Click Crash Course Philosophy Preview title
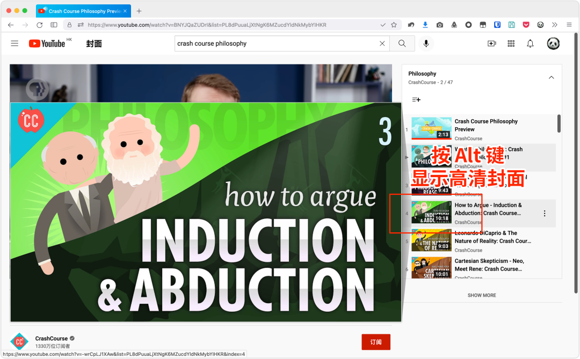The width and height of the screenshot is (580, 359). pos(486,126)
